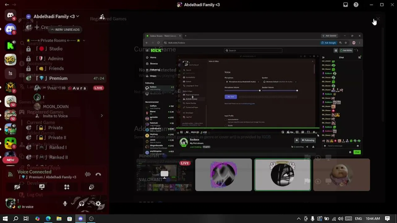
Task: Select the green-outlined speaking participant tile
Action: (x=283, y=175)
